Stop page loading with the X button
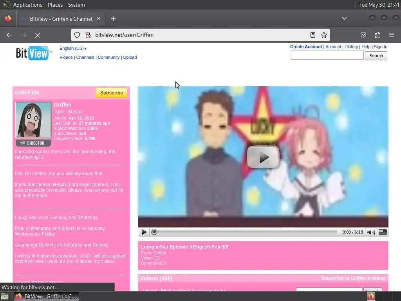The height and width of the screenshot is (301, 401). (38, 35)
